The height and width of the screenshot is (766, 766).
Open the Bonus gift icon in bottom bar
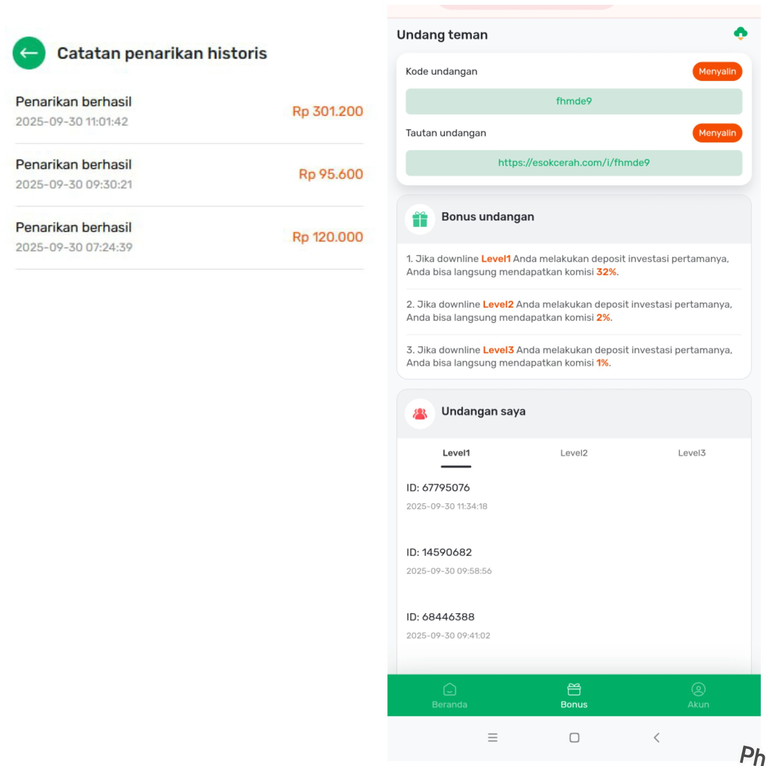click(574, 689)
